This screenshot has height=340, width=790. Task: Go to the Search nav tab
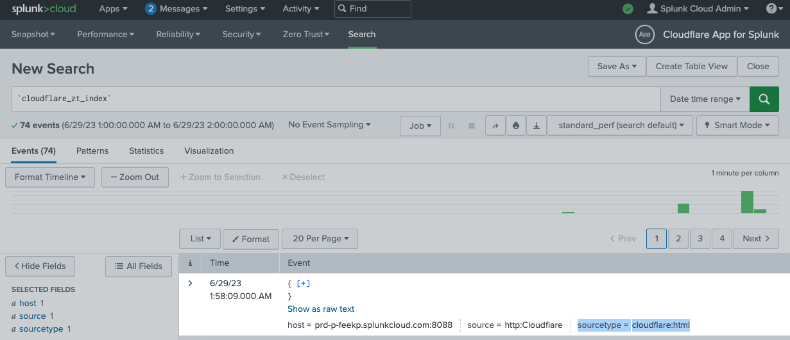pyautogui.click(x=362, y=35)
